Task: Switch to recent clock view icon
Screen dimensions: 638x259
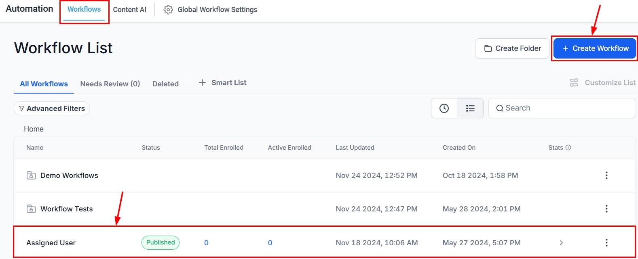Action: coord(444,108)
